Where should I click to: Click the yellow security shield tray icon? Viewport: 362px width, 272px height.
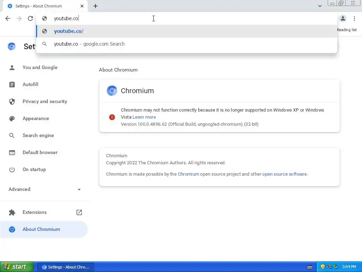[323, 267]
